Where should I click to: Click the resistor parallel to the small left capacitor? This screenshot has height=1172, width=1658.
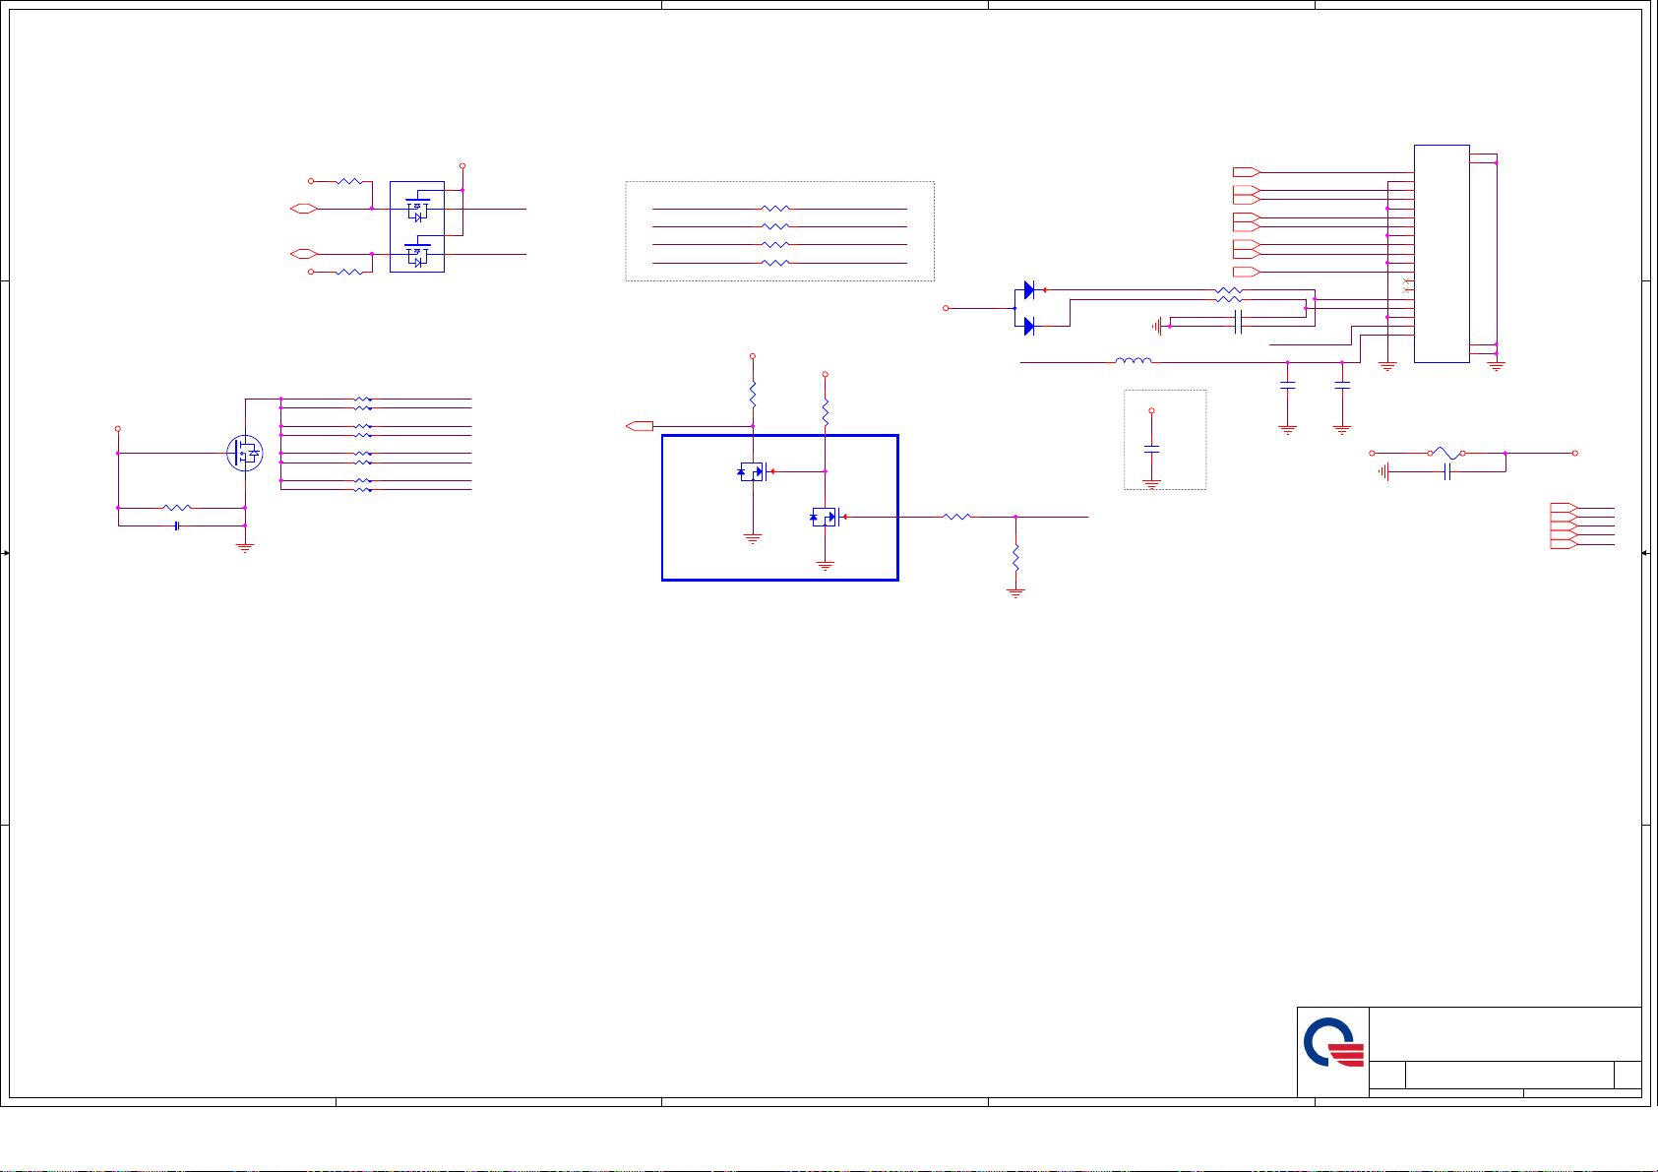pyautogui.click(x=177, y=508)
